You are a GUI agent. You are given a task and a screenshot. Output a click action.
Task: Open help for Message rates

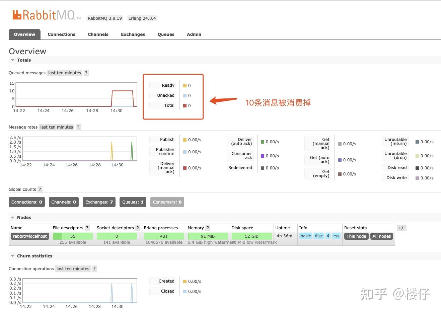point(78,127)
